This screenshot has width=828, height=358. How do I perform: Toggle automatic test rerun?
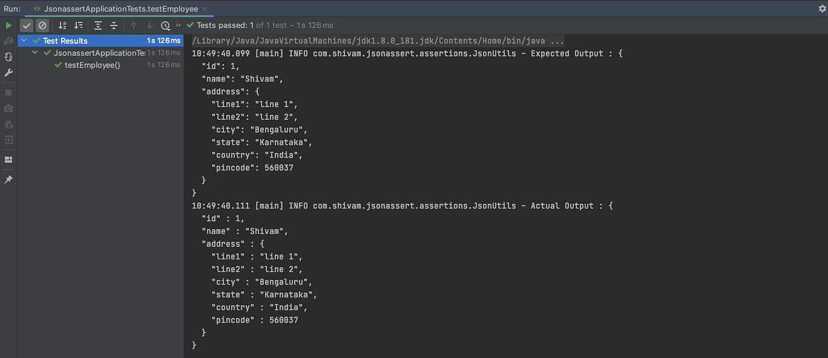tap(8, 56)
